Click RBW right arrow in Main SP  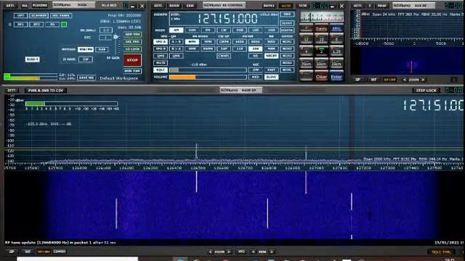coord(271,252)
